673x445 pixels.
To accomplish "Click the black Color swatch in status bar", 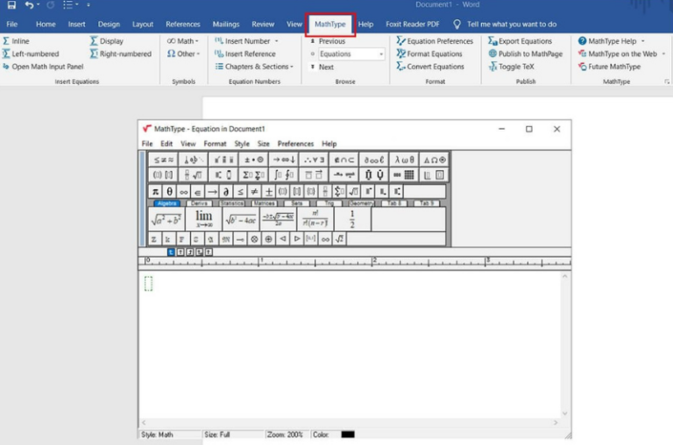I will point(348,434).
